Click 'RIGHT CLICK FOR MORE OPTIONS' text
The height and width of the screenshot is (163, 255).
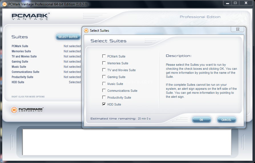point(28,97)
